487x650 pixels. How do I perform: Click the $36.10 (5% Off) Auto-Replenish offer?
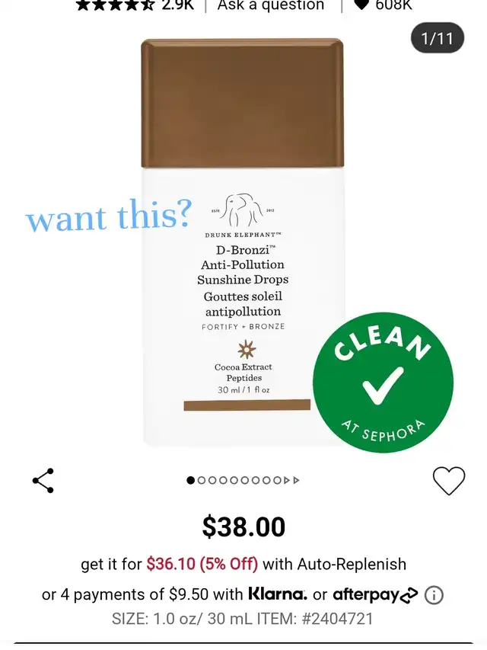click(202, 564)
